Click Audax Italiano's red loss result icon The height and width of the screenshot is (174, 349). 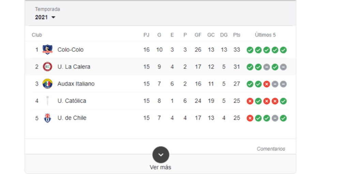point(267,84)
